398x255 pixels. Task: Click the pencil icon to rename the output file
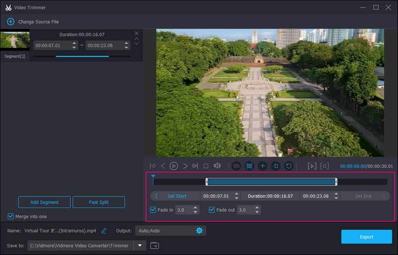104,231
